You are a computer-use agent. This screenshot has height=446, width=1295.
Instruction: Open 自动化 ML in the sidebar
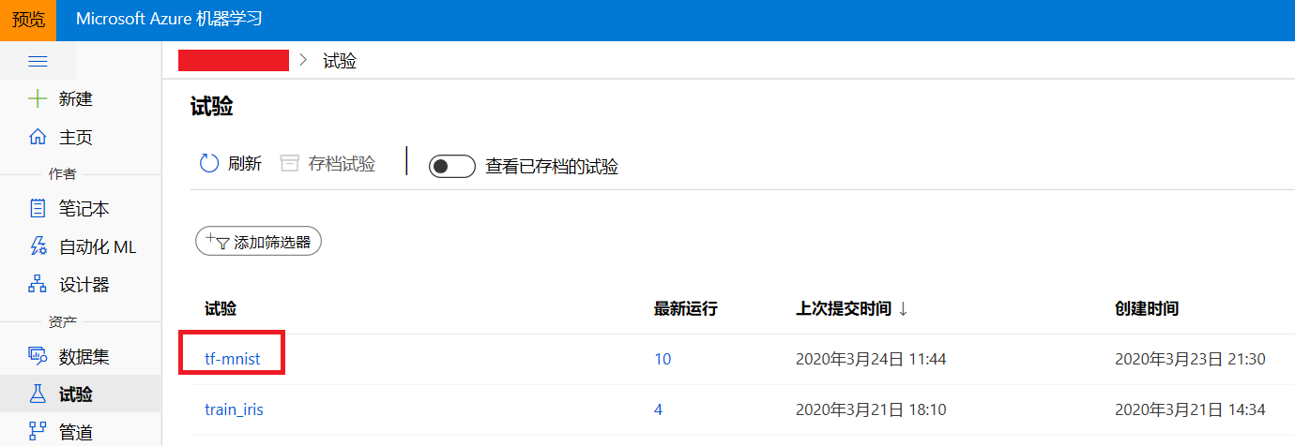click(x=98, y=247)
